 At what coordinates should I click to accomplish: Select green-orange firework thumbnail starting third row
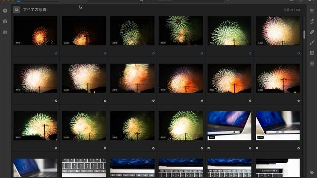(x=36, y=126)
